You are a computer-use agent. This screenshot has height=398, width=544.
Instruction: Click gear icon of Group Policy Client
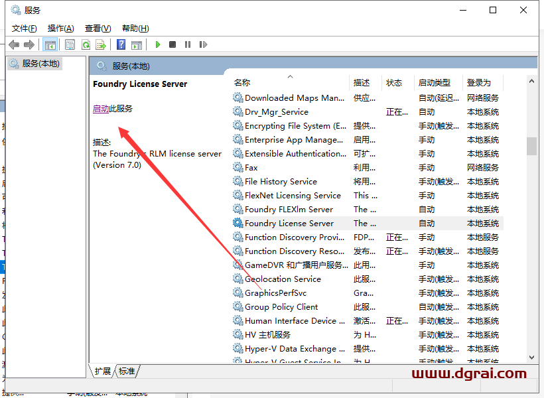(x=238, y=306)
